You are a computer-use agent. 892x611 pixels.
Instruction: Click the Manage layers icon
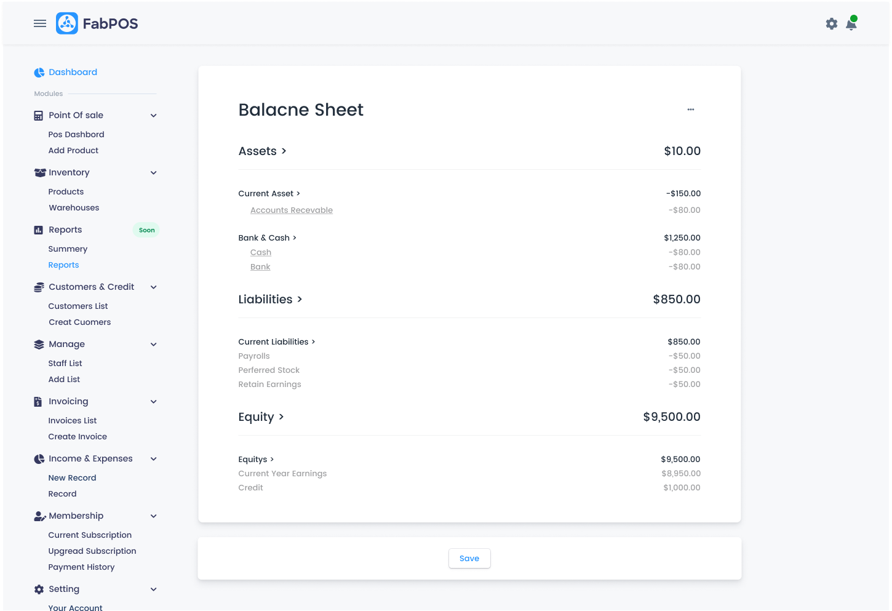39,345
